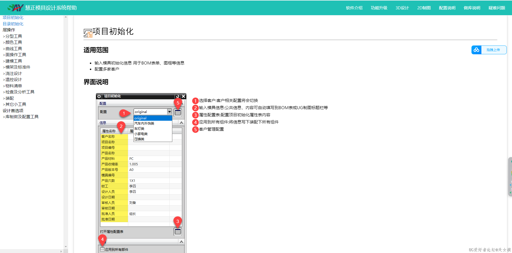Toggle 应用到所有部件 checkbox
Viewport: 512px width, 253px height.
click(x=102, y=249)
